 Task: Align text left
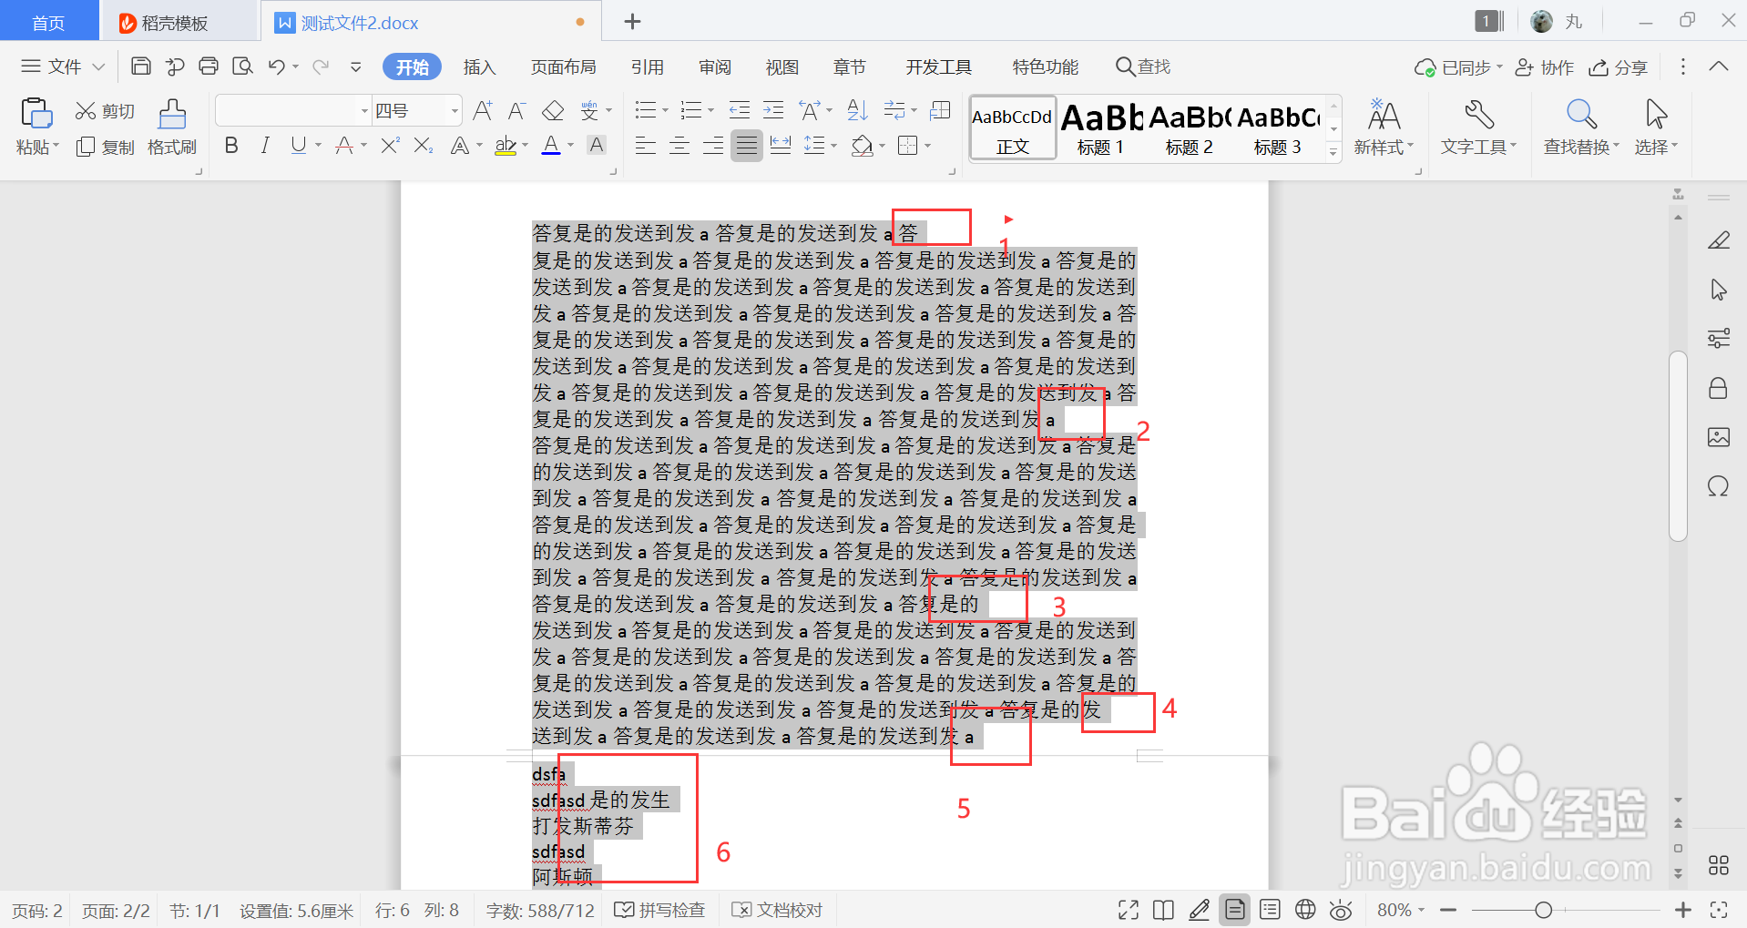point(646,145)
